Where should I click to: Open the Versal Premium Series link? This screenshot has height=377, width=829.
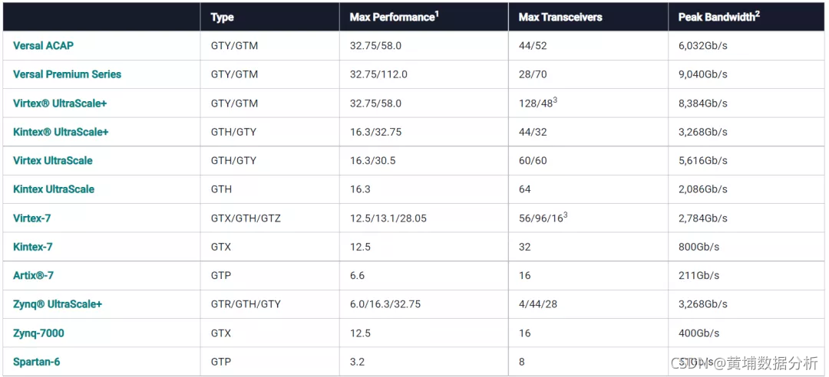[67, 74]
